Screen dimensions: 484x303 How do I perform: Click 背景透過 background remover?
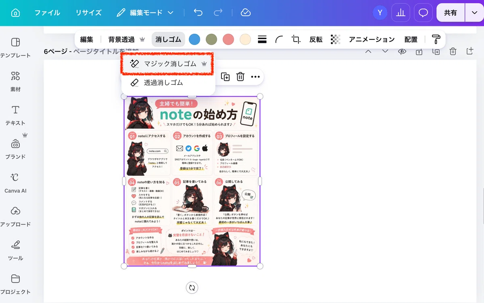point(126,39)
